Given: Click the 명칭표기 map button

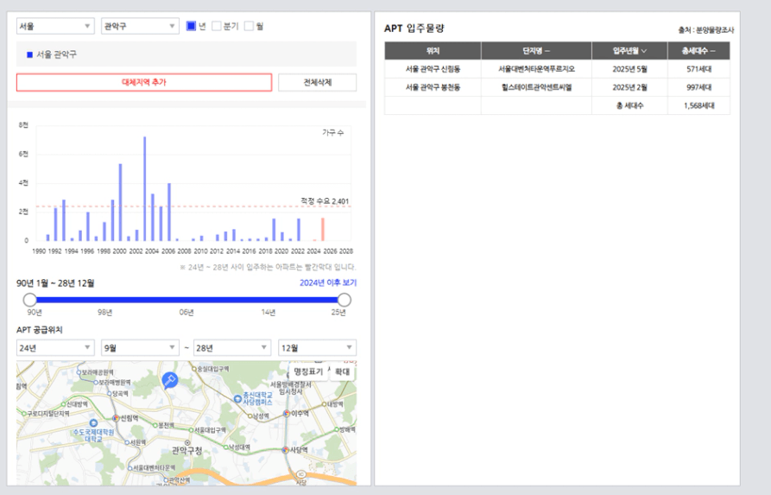Looking at the screenshot, I should pos(308,371).
